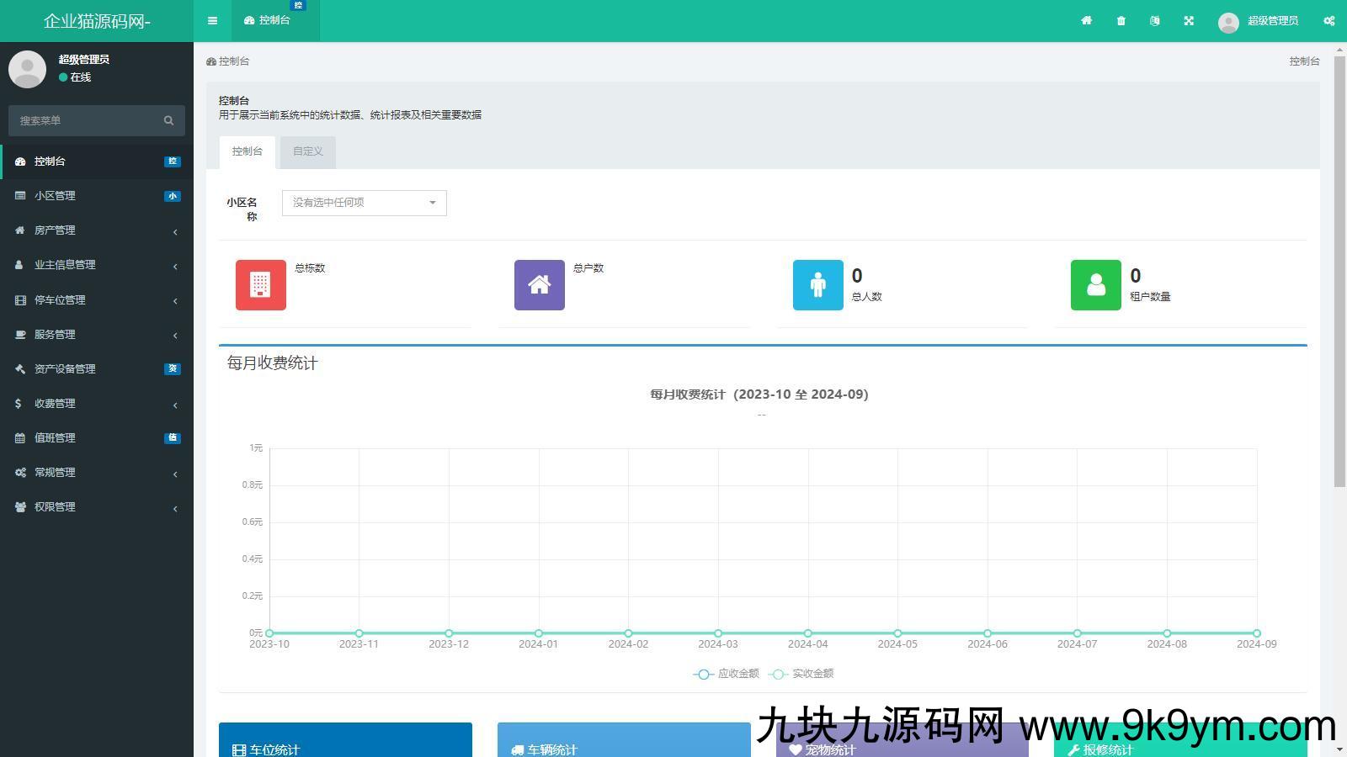Image resolution: width=1347 pixels, height=757 pixels.
Task: Toggle 应收金额 series in chart legend
Action: pyautogui.click(x=726, y=674)
